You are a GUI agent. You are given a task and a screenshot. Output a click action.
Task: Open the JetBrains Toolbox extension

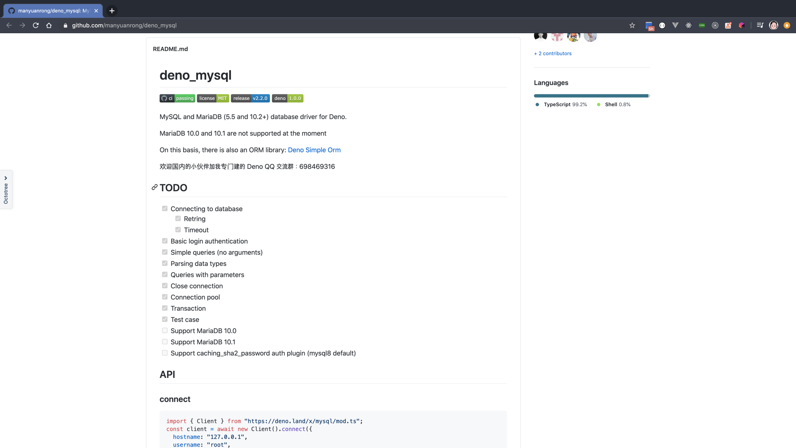click(x=742, y=25)
